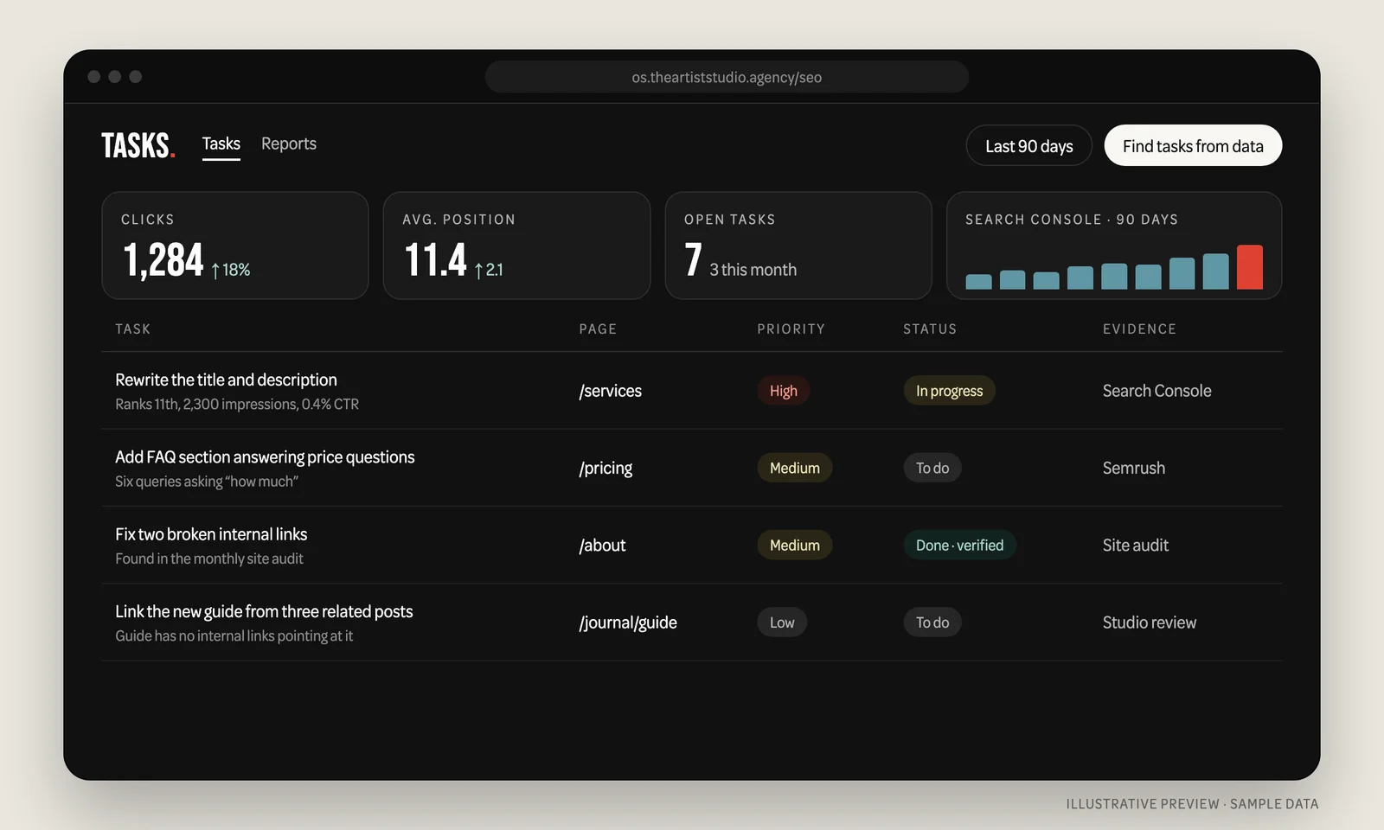Click the /pricing page link
The width and height of the screenshot is (1384, 830).
(x=605, y=468)
